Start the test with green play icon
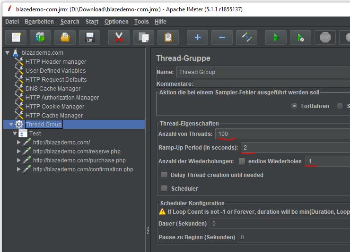This screenshot has width=350, height=252. (x=276, y=37)
